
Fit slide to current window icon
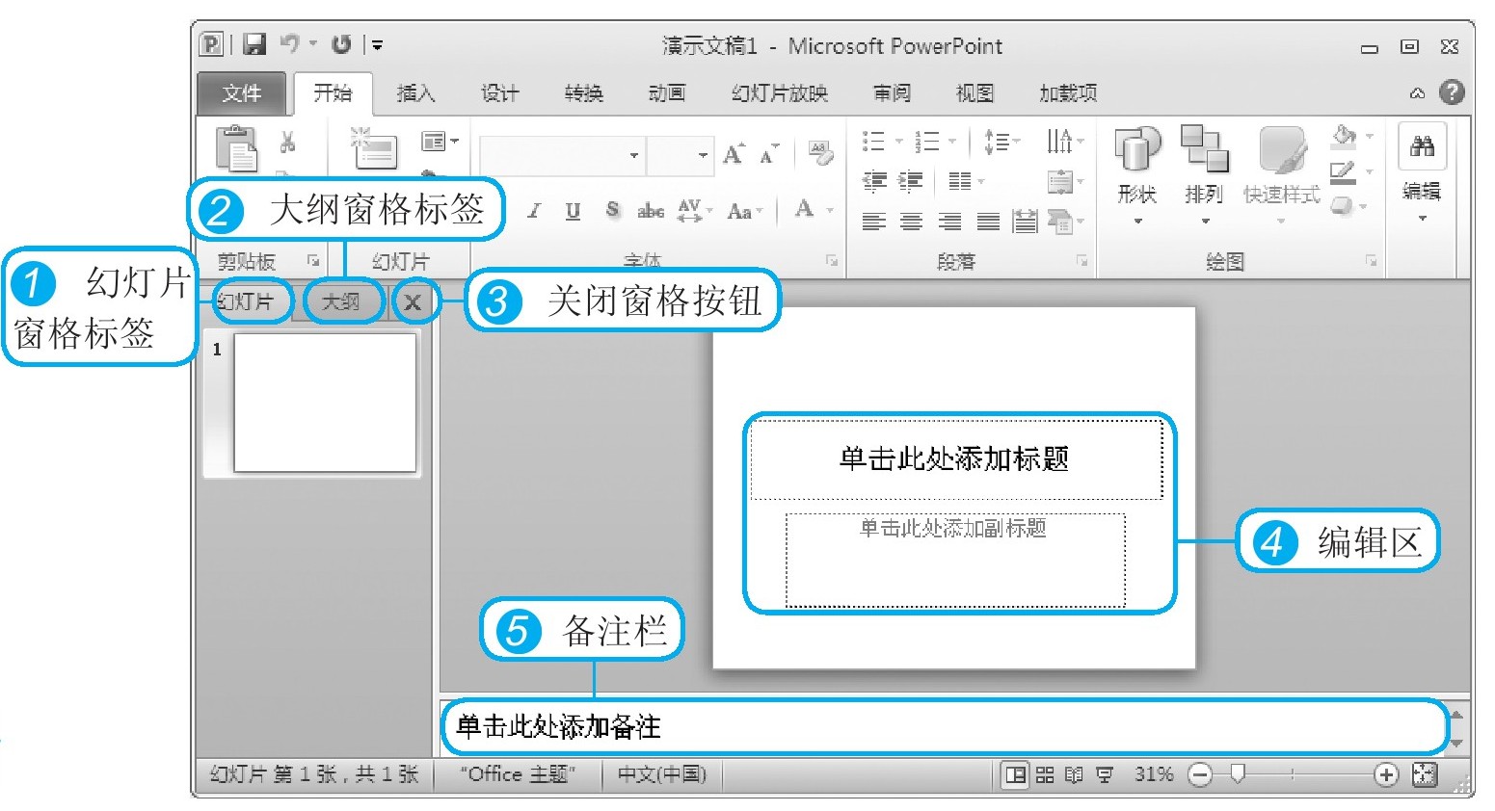1425,774
